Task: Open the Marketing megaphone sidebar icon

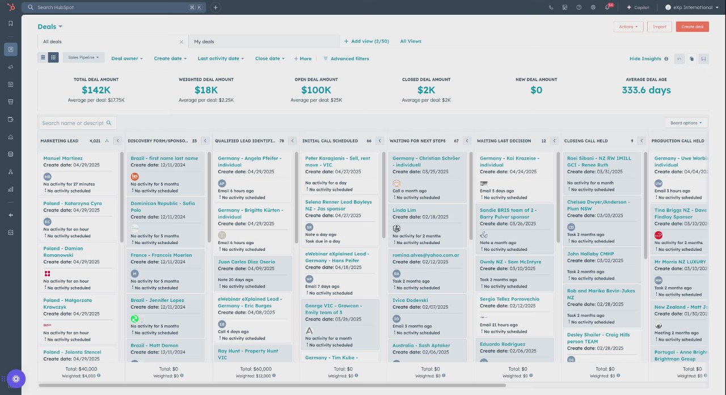Action: [x=10, y=67]
